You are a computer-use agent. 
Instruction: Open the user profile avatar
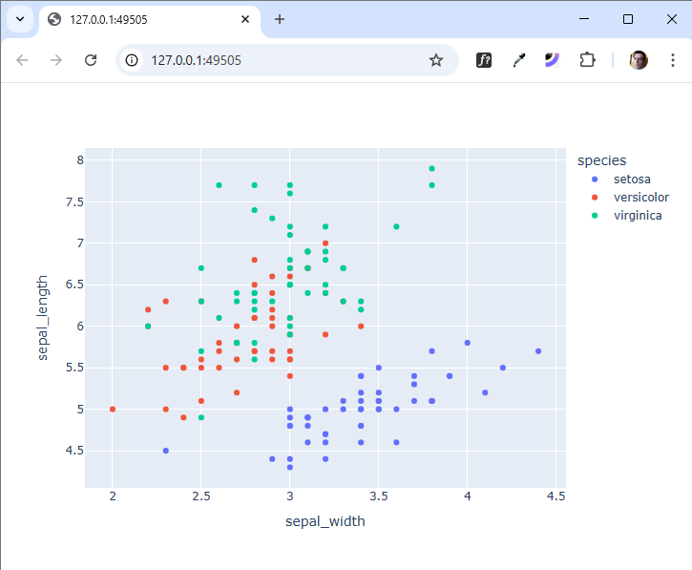[x=639, y=60]
